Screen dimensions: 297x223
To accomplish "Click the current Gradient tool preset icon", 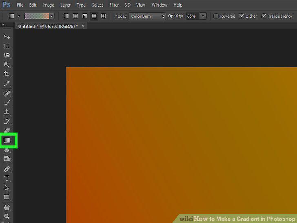I will 11,16.
